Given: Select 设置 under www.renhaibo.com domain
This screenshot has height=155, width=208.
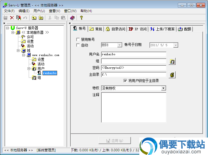Looking at the screenshot, I should tap(41, 59).
